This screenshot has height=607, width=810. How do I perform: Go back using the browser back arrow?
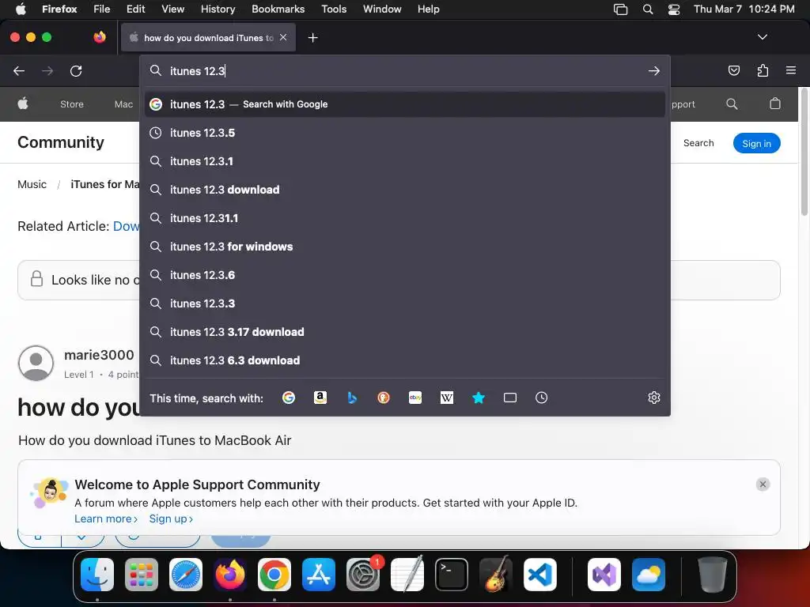click(19, 70)
